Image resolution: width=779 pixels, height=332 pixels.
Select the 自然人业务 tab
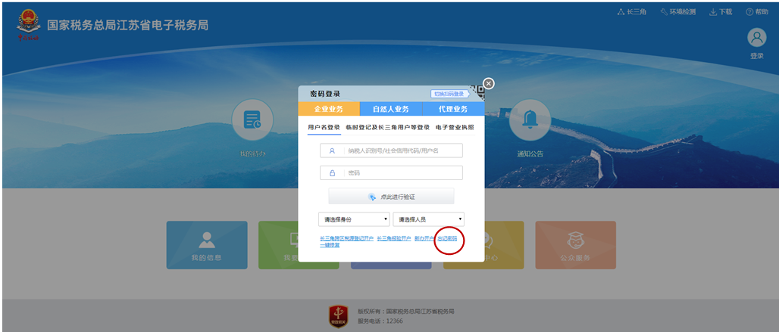[x=391, y=109]
